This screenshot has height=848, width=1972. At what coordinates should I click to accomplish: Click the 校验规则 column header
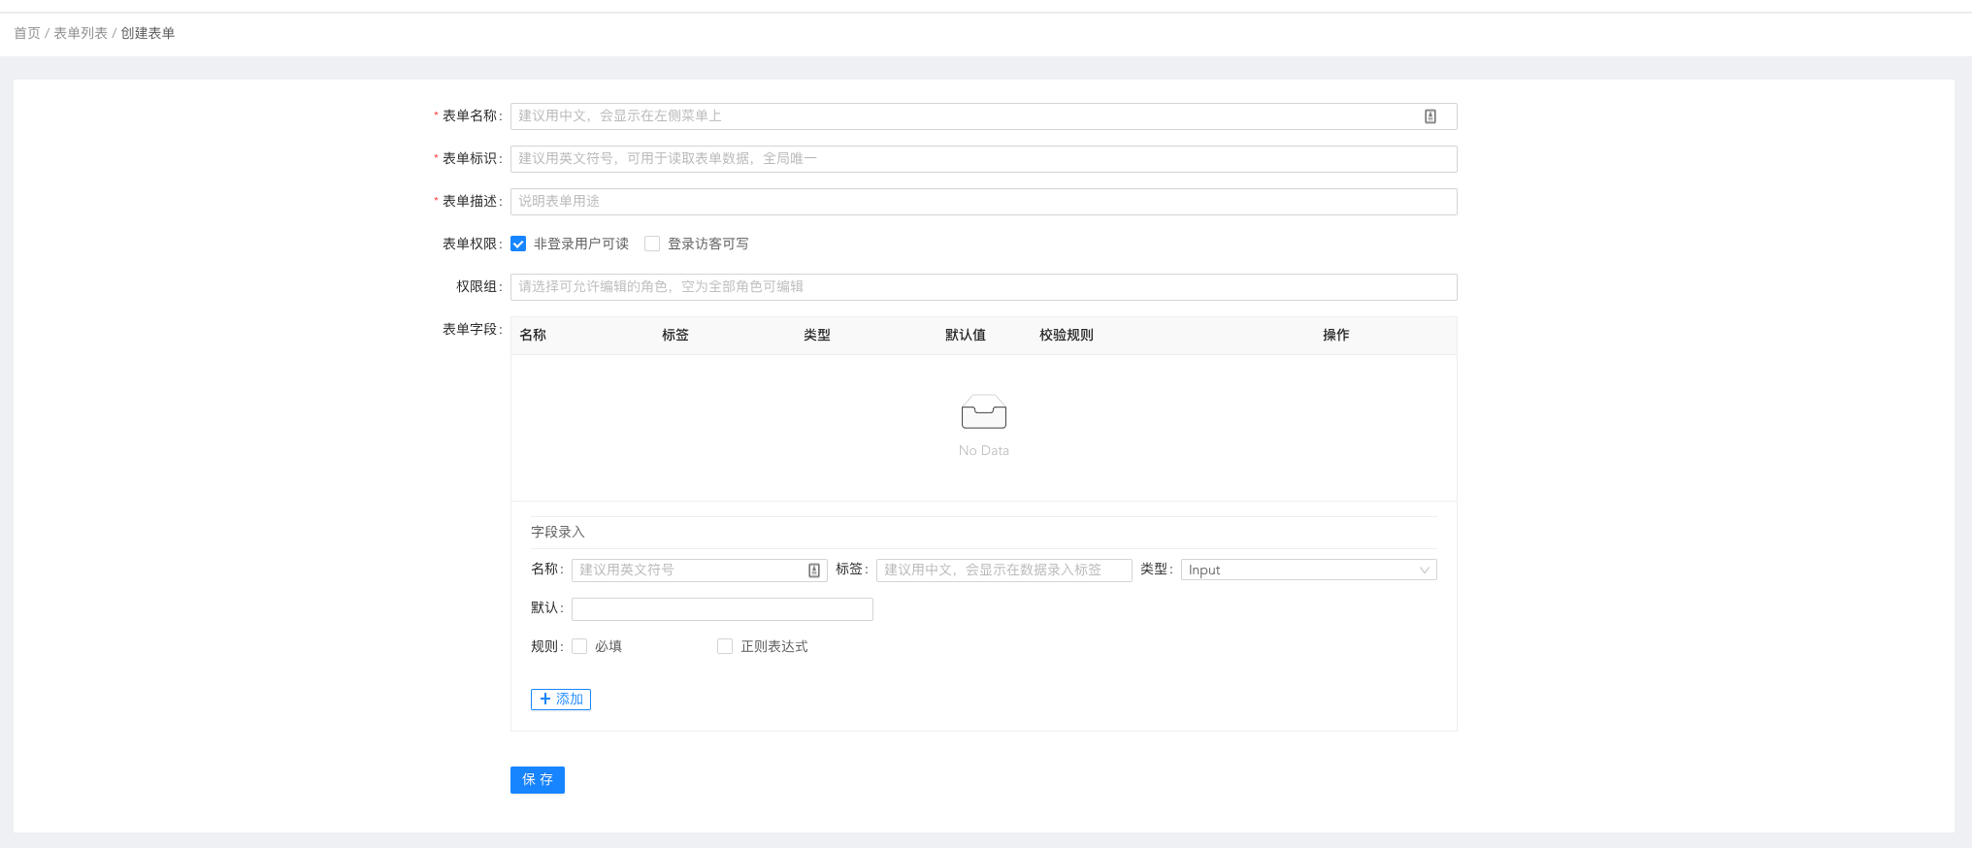pyautogui.click(x=1067, y=335)
